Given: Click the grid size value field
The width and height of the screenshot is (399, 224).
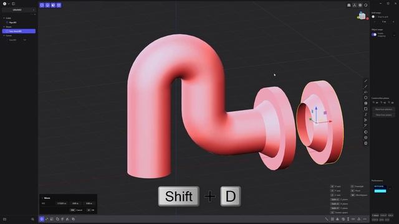Looking at the screenshot, I should click(x=384, y=22).
